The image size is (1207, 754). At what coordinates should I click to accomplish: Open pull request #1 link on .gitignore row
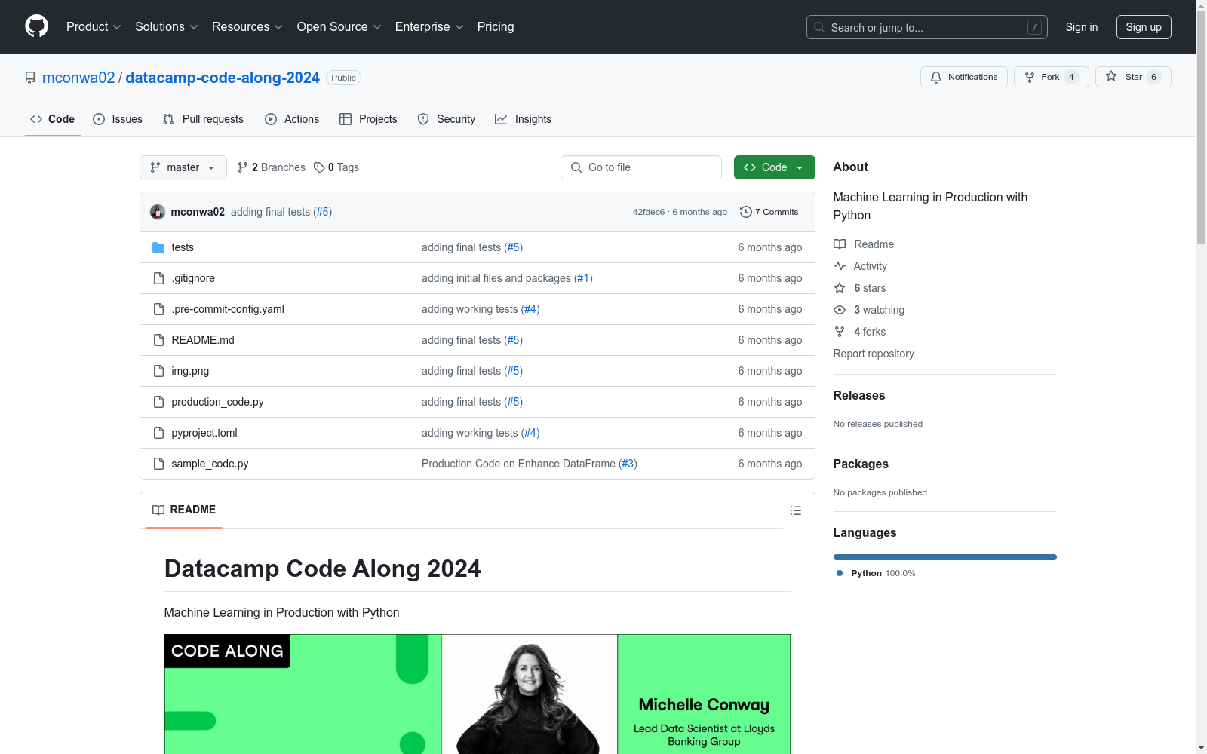[583, 278]
